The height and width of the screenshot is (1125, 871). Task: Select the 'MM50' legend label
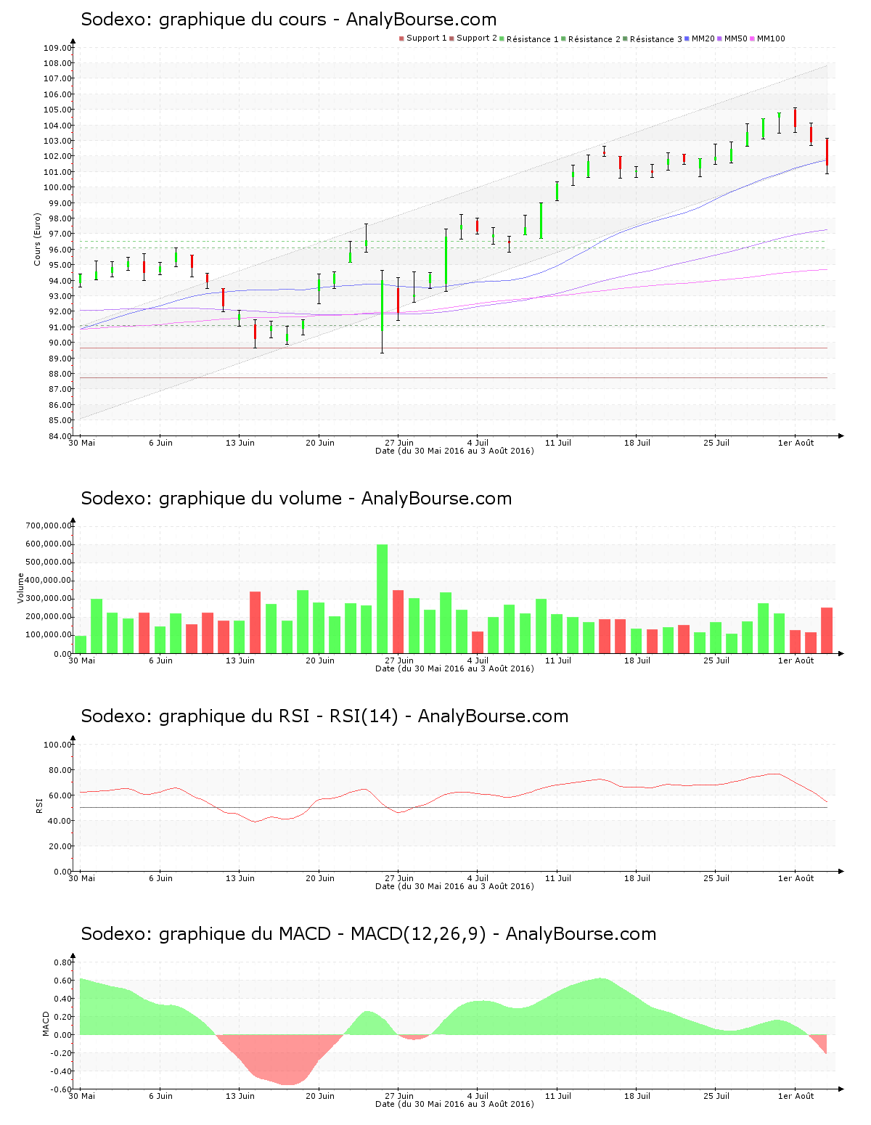pyautogui.click(x=735, y=38)
